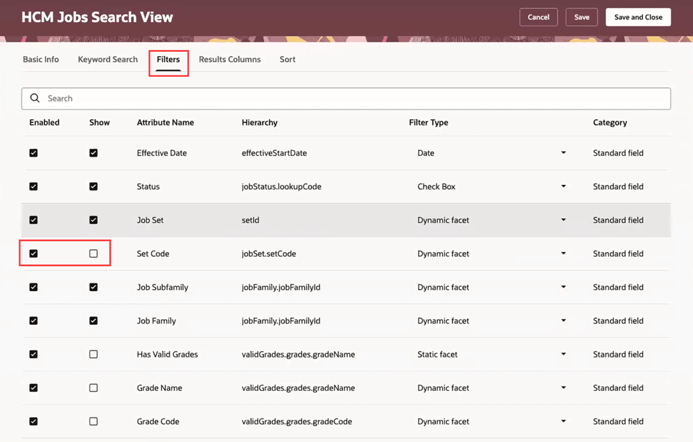
Task: Click Check Box filter type value
Action: (x=436, y=186)
